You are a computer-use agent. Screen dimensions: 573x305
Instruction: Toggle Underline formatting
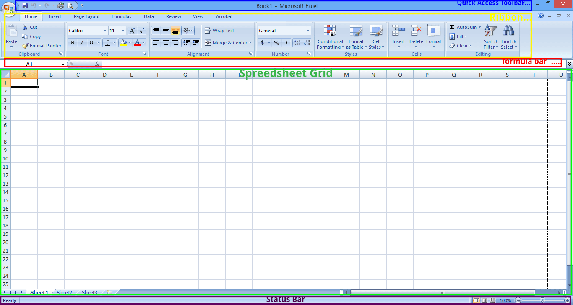(91, 43)
